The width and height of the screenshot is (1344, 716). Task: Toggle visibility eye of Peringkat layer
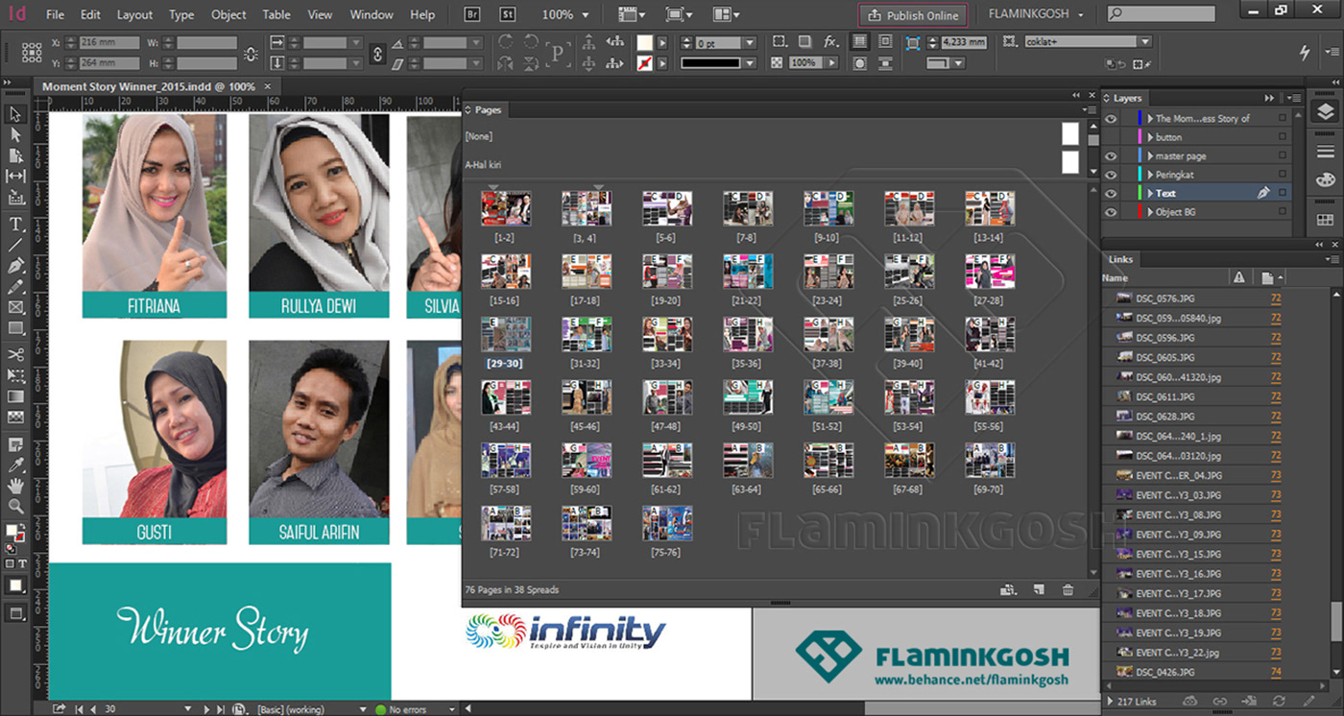[x=1111, y=175]
